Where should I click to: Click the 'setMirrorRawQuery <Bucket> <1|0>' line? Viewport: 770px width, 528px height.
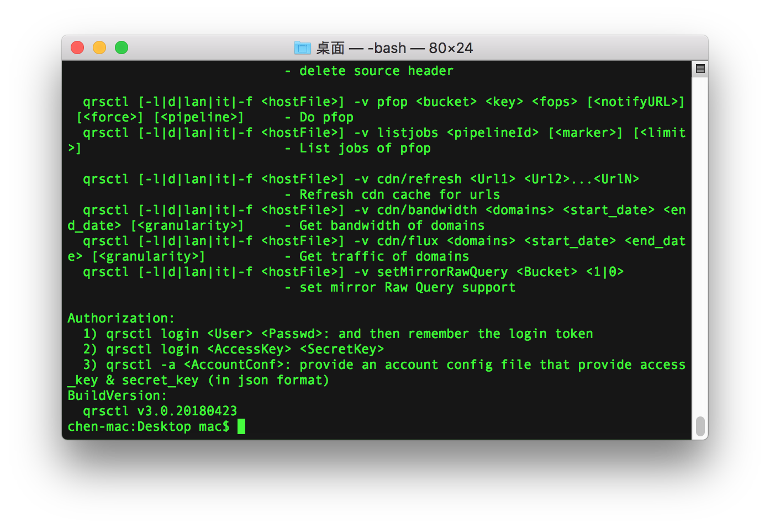(x=354, y=272)
